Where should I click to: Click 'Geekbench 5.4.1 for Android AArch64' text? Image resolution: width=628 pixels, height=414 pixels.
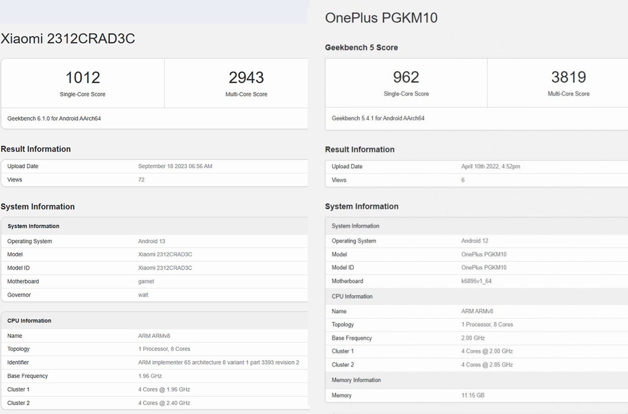click(x=378, y=118)
